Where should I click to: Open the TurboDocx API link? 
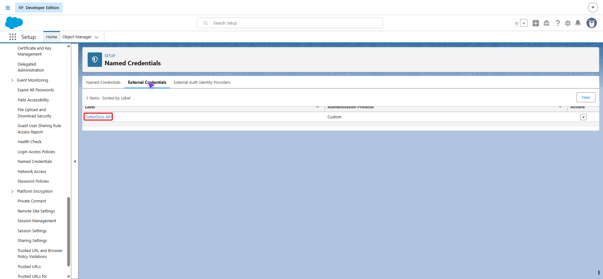point(98,117)
